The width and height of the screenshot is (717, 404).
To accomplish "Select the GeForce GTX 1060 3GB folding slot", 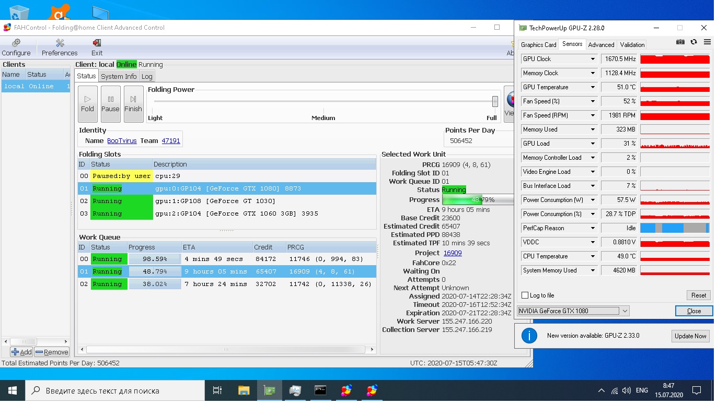I will 227,213.
